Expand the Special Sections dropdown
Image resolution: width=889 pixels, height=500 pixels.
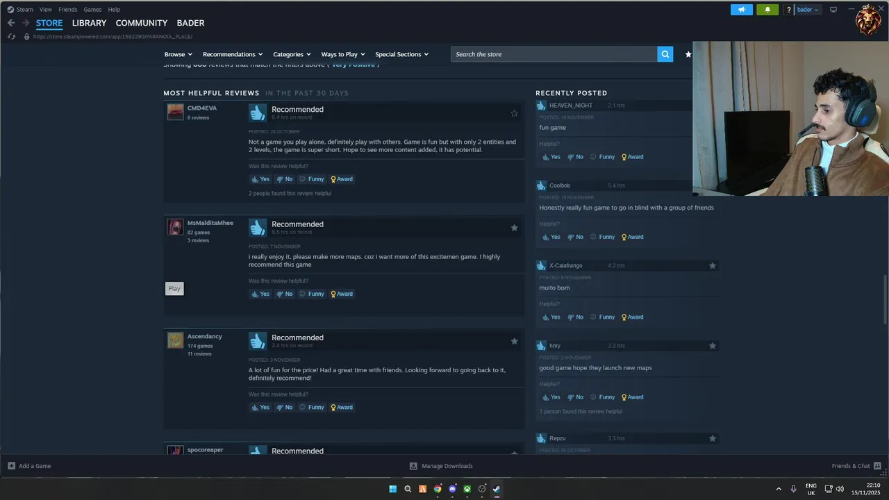401,54
